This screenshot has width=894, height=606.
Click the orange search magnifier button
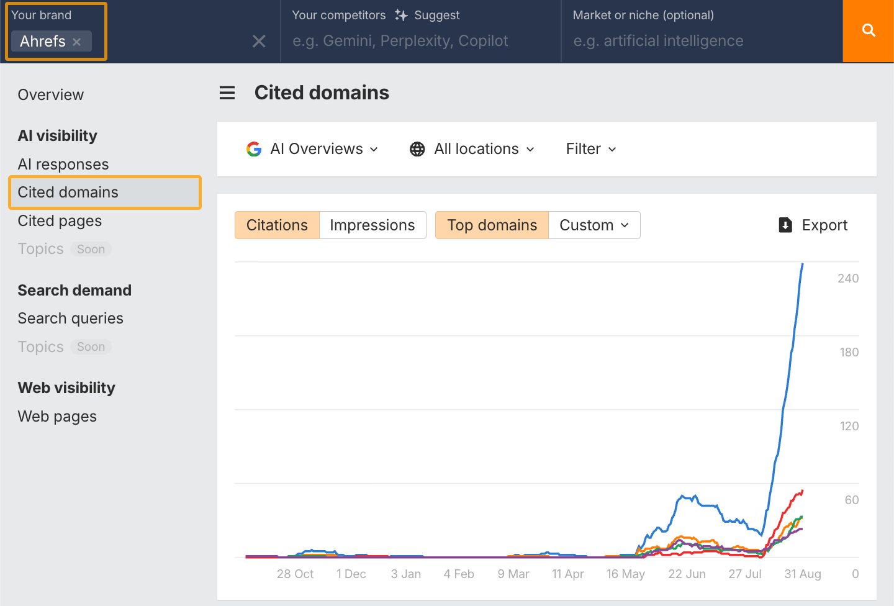point(868,30)
